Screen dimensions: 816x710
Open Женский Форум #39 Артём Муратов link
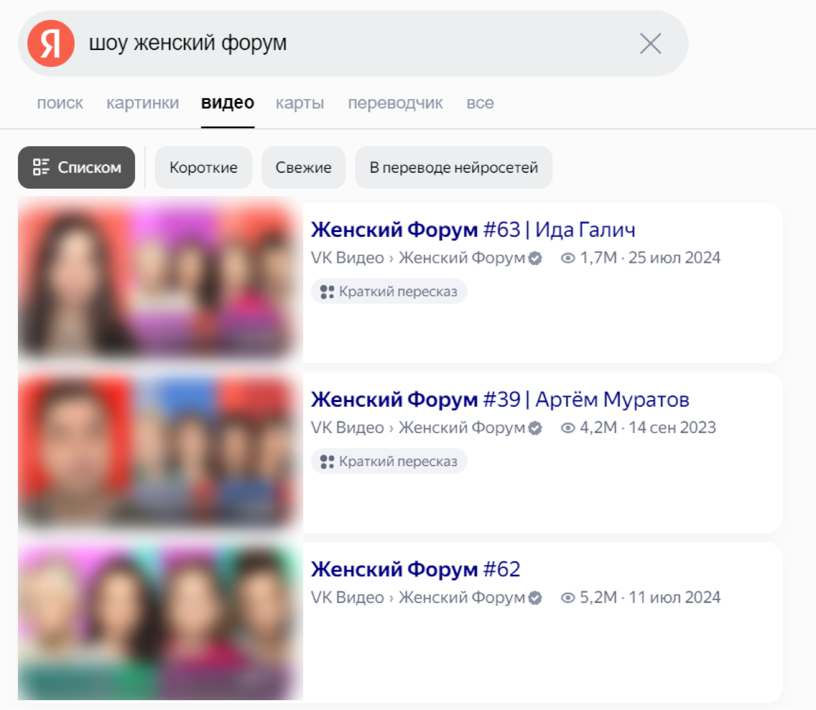pyautogui.click(x=500, y=400)
